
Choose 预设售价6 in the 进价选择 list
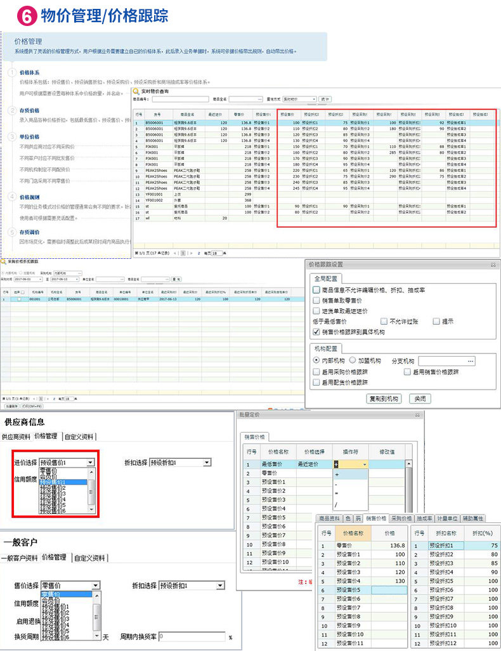(63, 511)
